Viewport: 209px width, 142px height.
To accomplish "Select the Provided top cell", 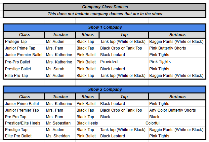I will coord(123,62).
